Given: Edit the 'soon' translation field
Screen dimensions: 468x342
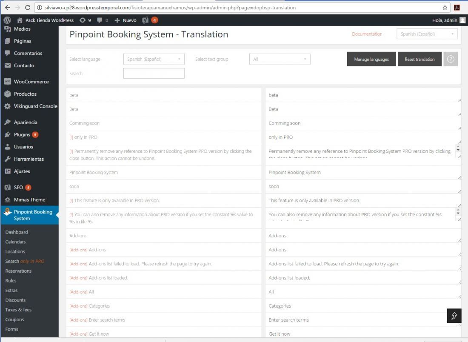Looking at the screenshot, I should coord(363,186).
